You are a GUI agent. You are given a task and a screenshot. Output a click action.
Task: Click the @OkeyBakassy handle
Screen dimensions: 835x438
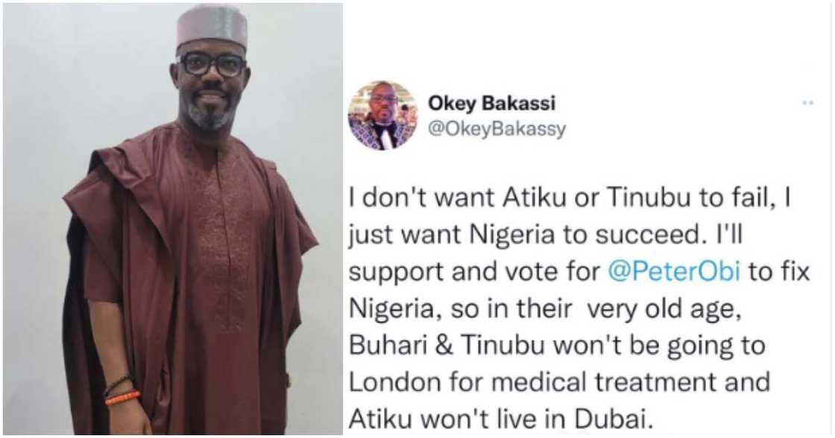497,129
